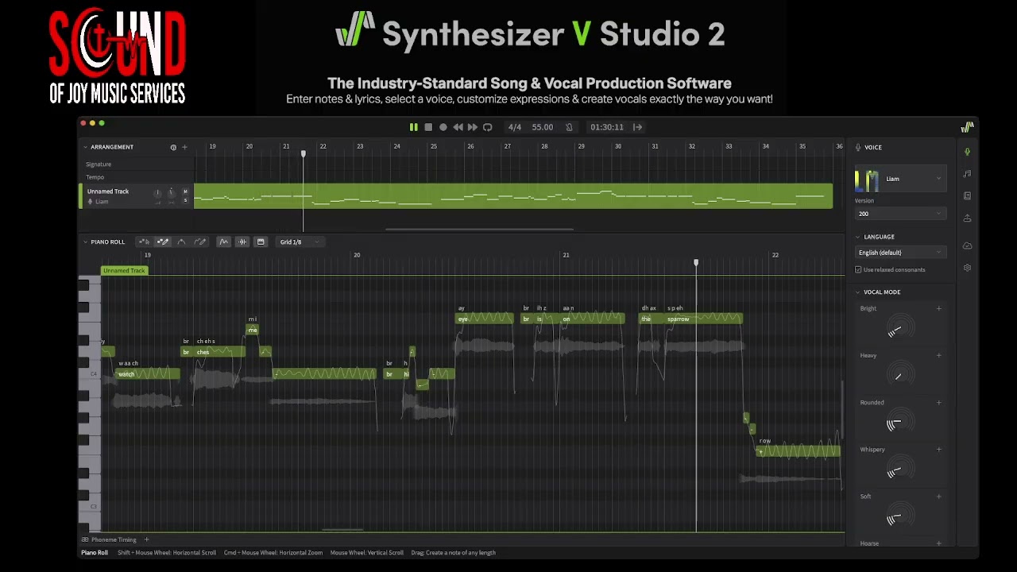Click the stop button in transport
The width and height of the screenshot is (1017, 572).
[428, 127]
